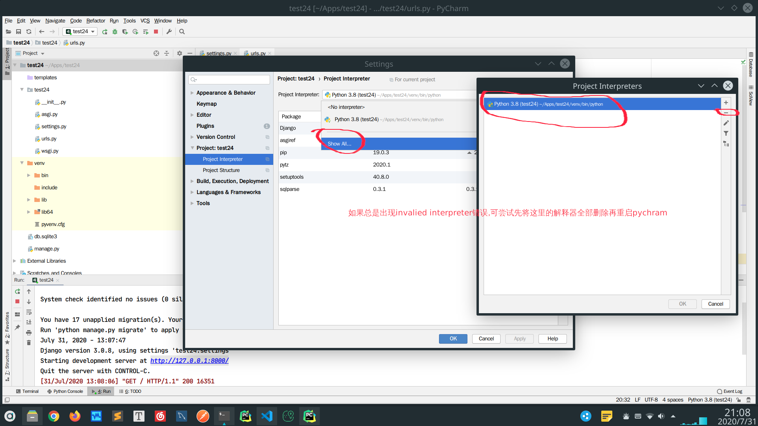This screenshot has height=426, width=758.
Task: Run test24 with coverage shield icon
Action: point(125,32)
